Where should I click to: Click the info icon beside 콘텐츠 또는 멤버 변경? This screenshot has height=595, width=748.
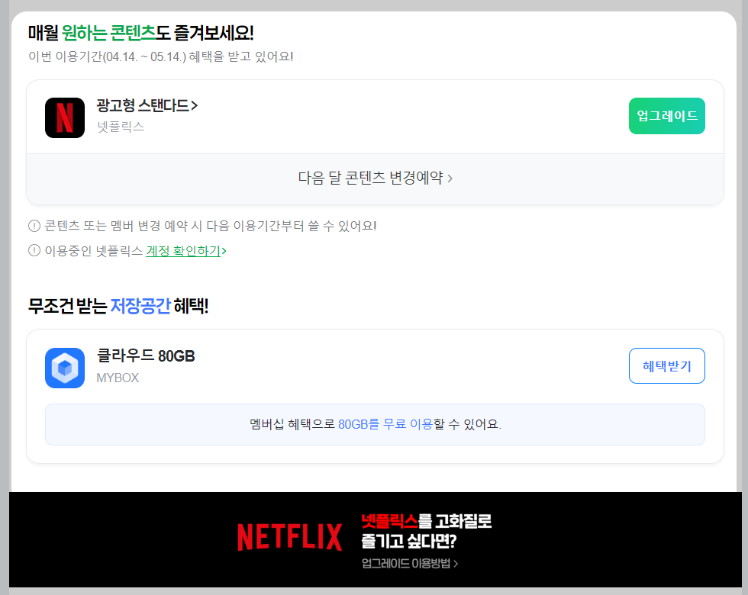[x=34, y=226]
